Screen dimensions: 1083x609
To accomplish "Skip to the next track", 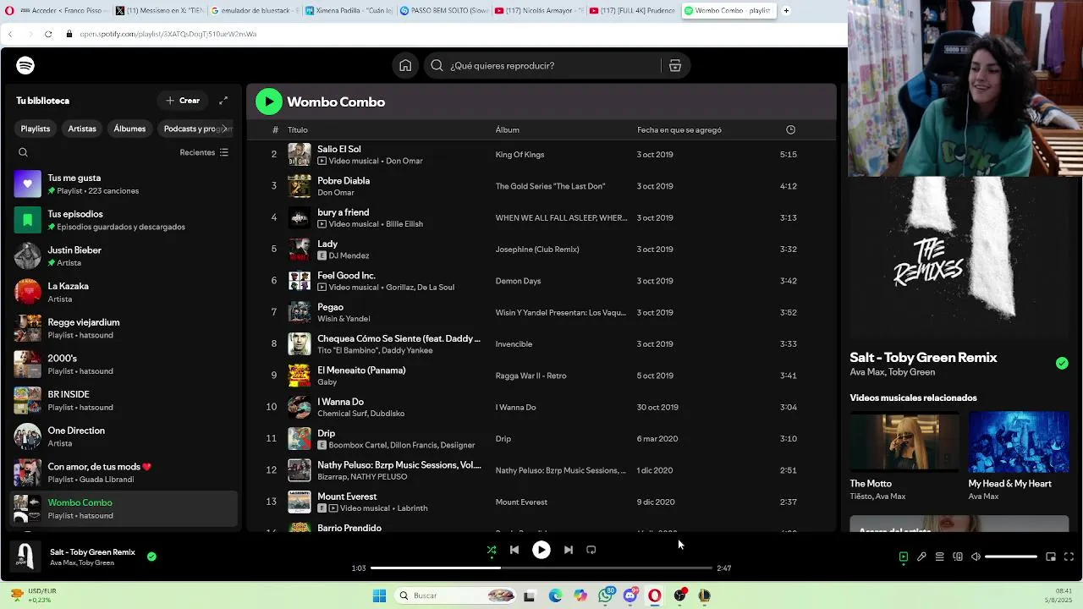I will point(569,550).
